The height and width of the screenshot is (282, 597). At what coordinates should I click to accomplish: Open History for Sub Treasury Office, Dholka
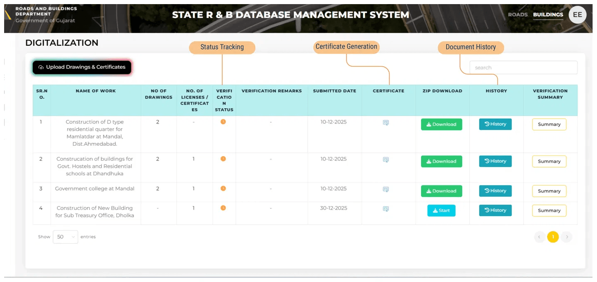click(495, 210)
